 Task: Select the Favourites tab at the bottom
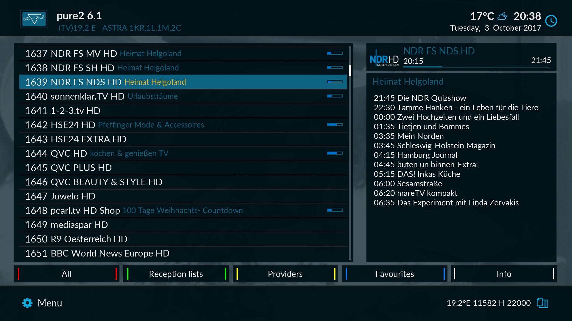click(x=394, y=274)
